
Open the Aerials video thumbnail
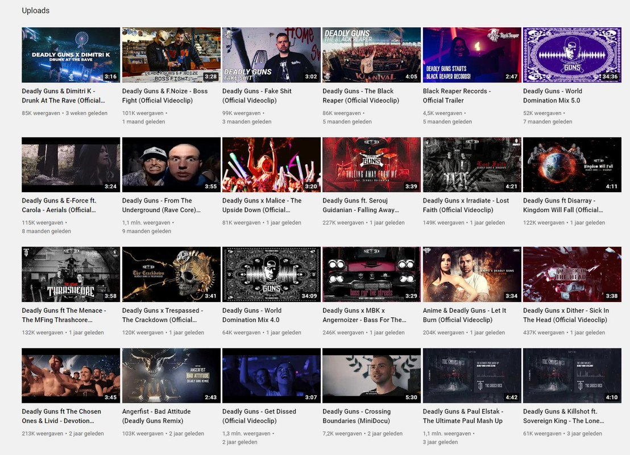(71, 165)
